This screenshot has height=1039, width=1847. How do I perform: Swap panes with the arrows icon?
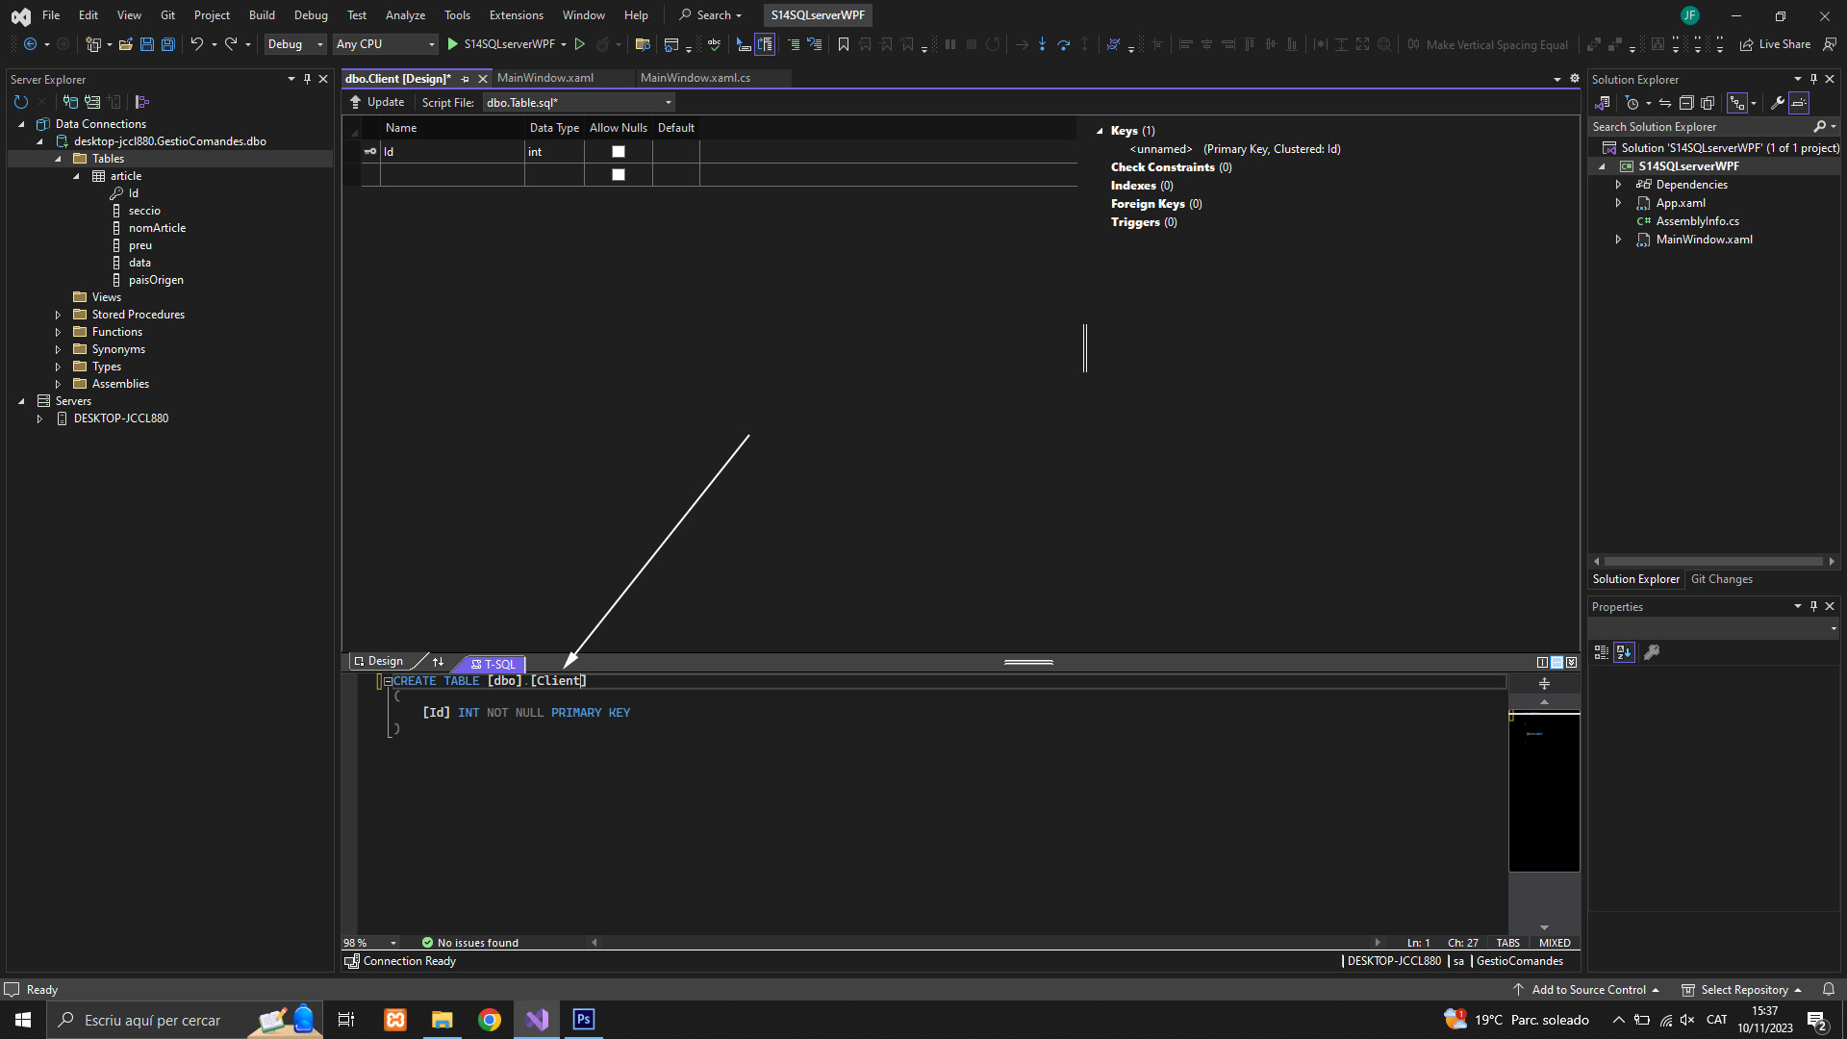click(439, 662)
